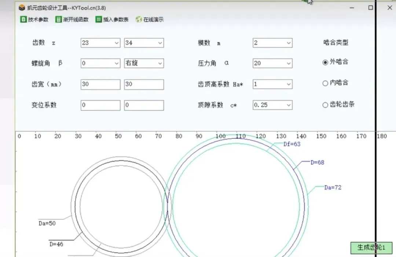Select the 内啮合 radio button

(325, 83)
